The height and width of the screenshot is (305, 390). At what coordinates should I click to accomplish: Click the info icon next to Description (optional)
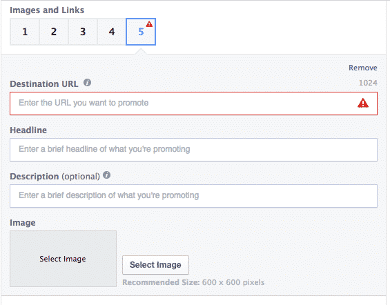coord(106,175)
